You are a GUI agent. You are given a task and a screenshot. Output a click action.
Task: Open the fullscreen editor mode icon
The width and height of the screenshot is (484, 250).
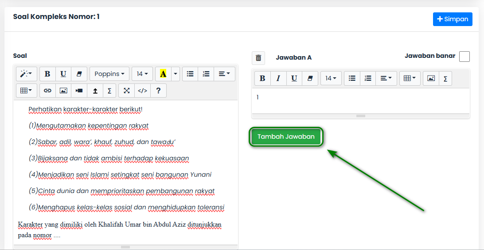point(127,91)
